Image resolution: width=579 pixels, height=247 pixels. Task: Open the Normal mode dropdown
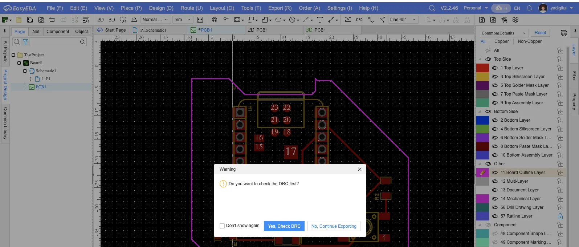click(x=155, y=20)
